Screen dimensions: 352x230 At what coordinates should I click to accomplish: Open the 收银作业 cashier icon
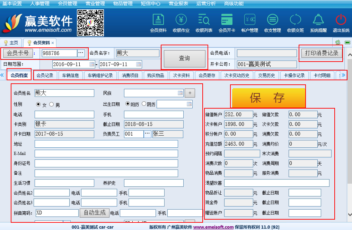181,19
